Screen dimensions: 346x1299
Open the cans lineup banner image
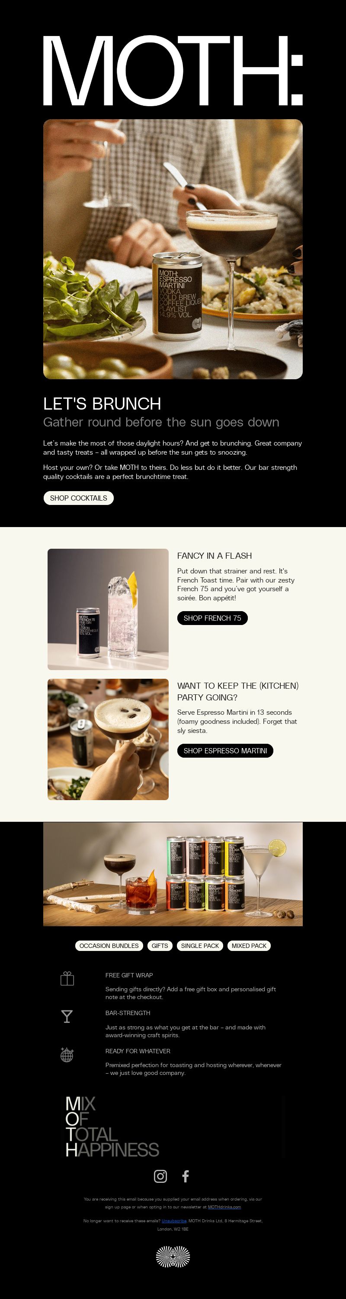click(x=173, y=874)
